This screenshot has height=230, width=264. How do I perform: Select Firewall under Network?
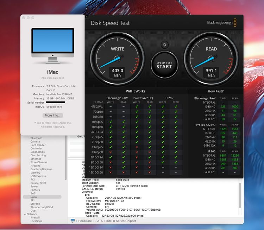35,218
